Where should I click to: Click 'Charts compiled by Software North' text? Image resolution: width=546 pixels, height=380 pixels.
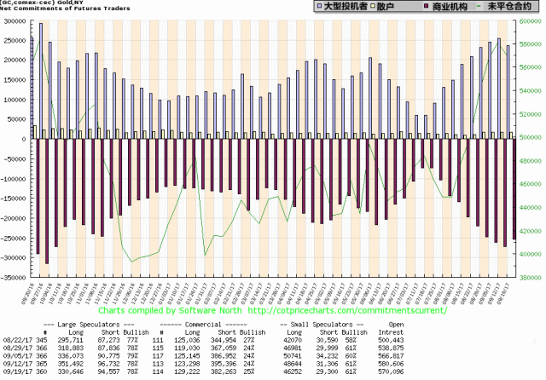point(170,310)
